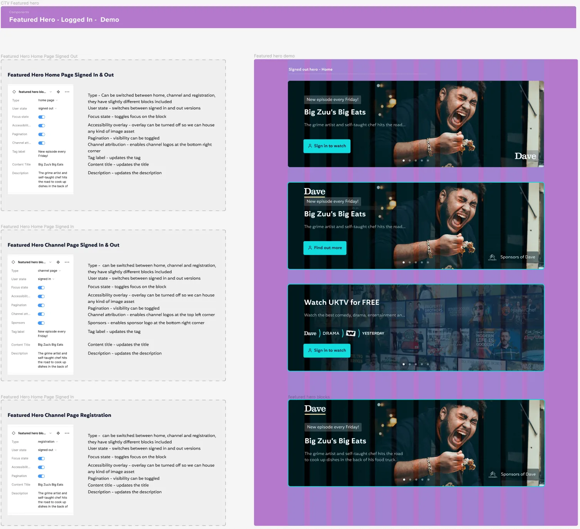Click the DRAMA channel logo in Watch UKTV hero
Image resolution: width=580 pixels, height=529 pixels.
(x=331, y=333)
